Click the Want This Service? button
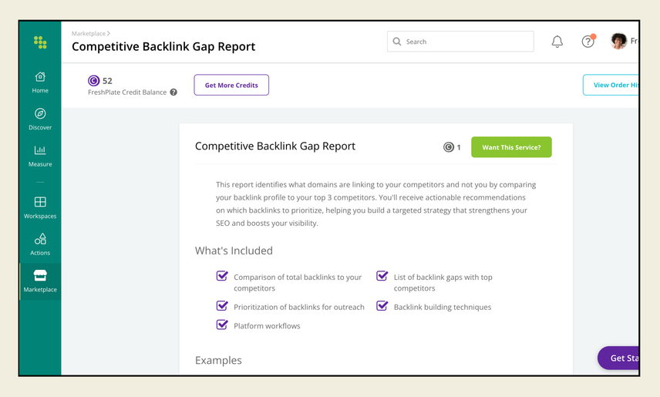This screenshot has width=660, height=397. pyautogui.click(x=511, y=147)
